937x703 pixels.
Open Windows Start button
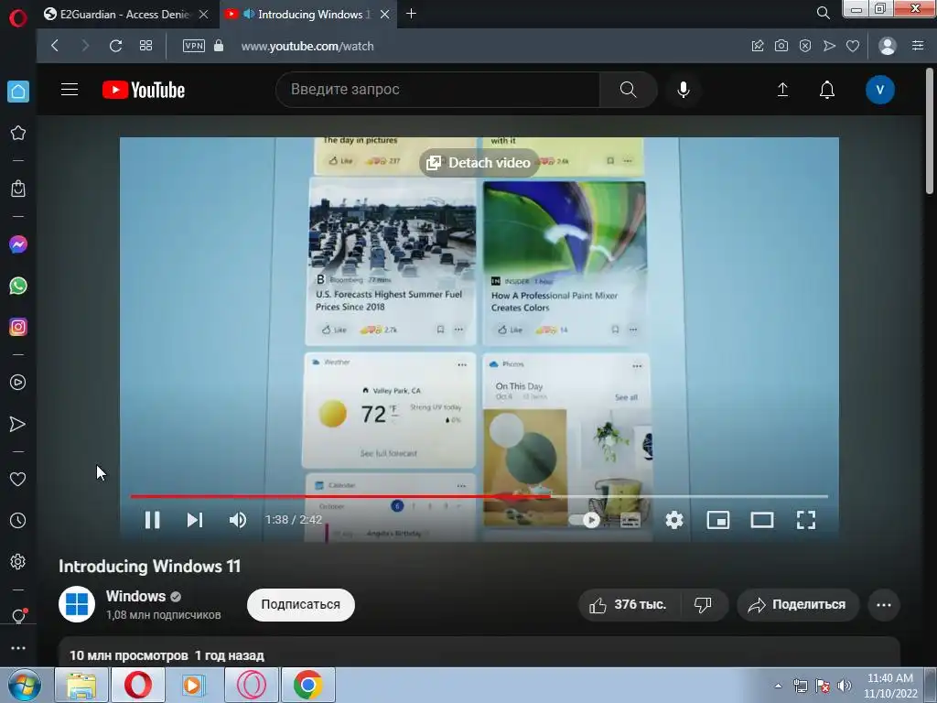[24, 685]
